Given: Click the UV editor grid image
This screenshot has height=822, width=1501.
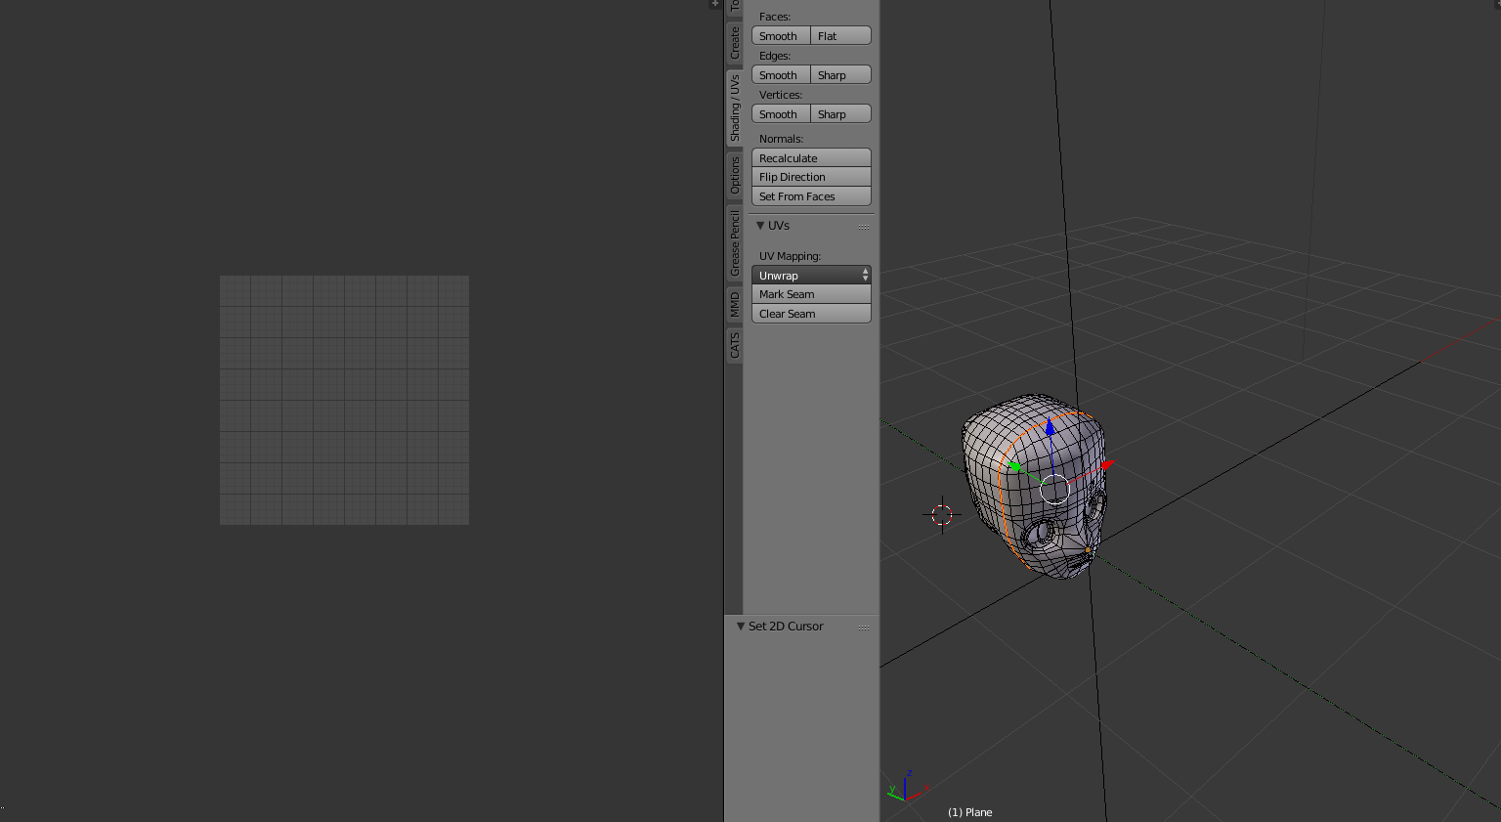Looking at the screenshot, I should [x=344, y=400].
